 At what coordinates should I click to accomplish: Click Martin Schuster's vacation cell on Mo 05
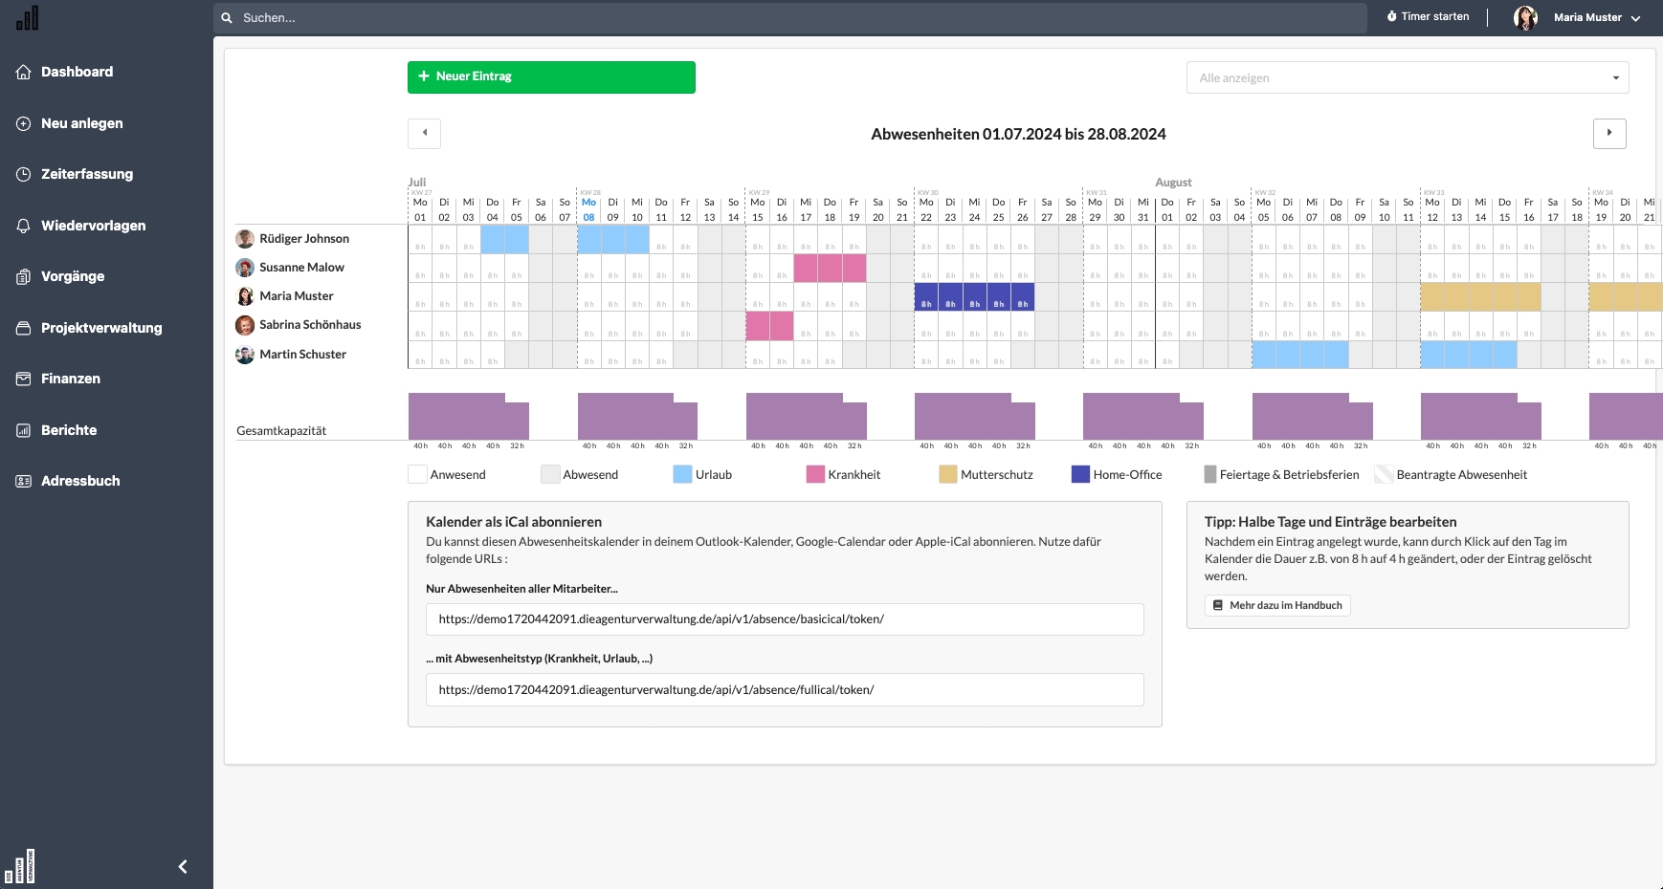pyautogui.click(x=1264, y=355)
